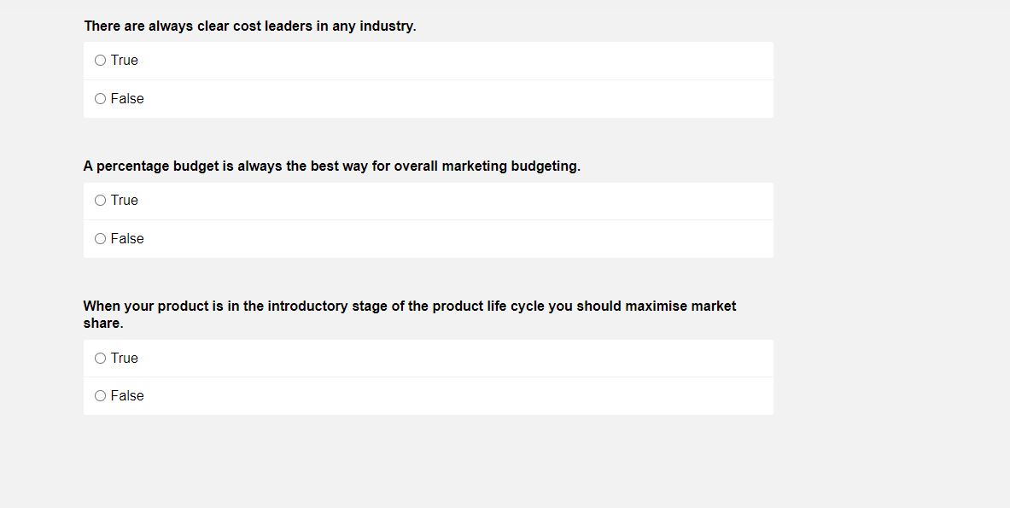
Task: Click the 'False' label text in question three
Action: [x=127, y=395]
